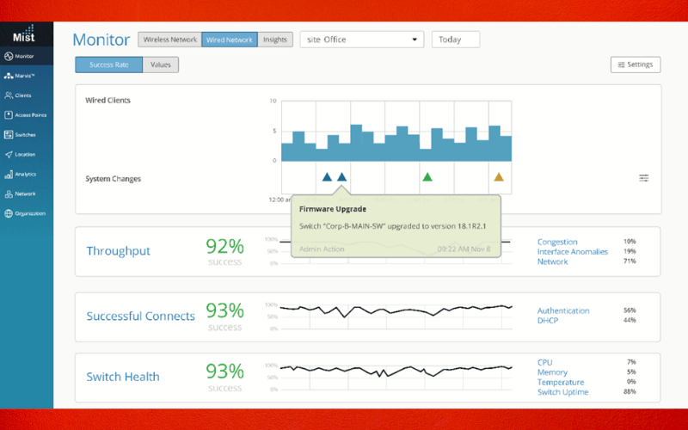Go to the Clients sidebar icon
688x430 pixels.
click(9, 95)
